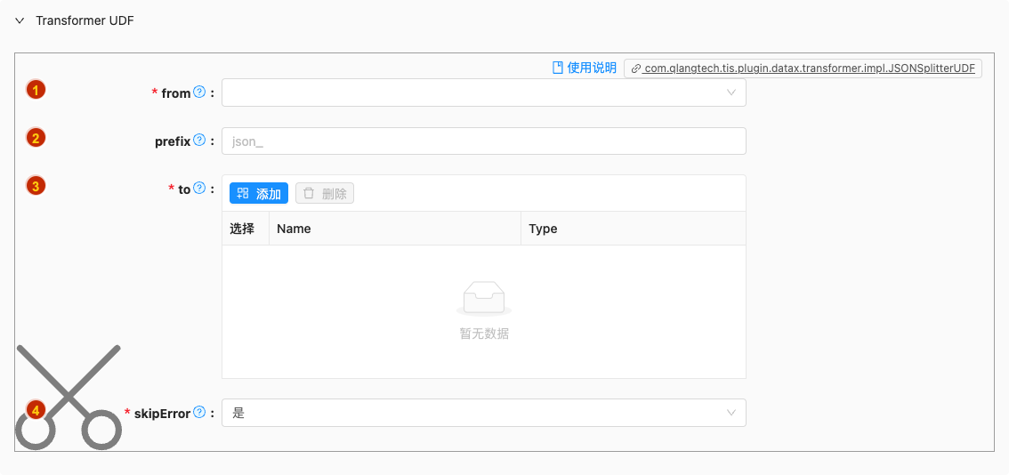
Task: Click the red number 2 badge
Action: pyautogui.click(x=36, y=138)
